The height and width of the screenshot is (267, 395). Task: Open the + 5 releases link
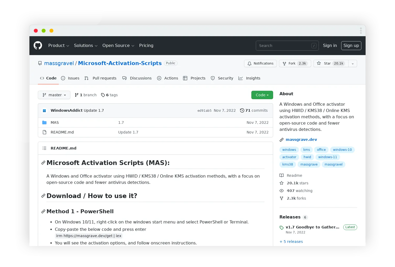[291, 241]
